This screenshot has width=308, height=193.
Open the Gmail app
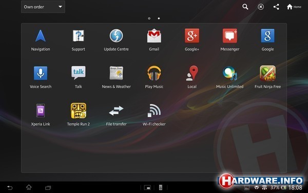(x=154, y=40)
